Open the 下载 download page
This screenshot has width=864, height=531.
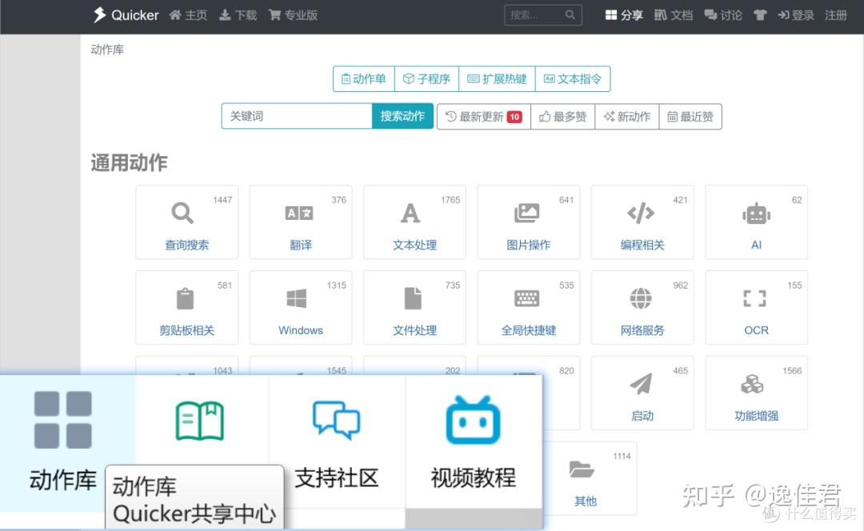point(238,15)
